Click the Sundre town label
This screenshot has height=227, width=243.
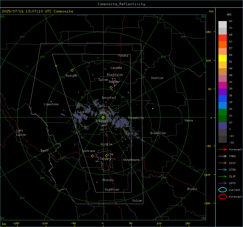[x=82, y=112]
